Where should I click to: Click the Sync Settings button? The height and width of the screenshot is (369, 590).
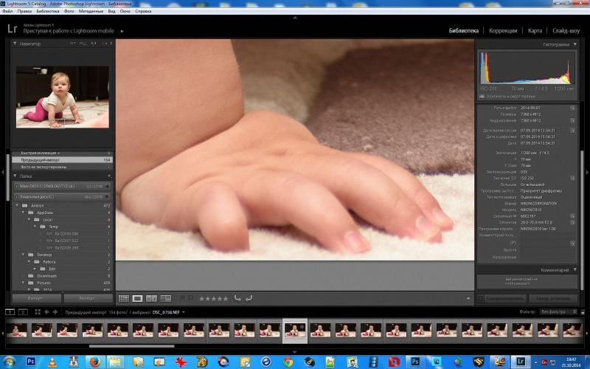[x=553, y=299]
